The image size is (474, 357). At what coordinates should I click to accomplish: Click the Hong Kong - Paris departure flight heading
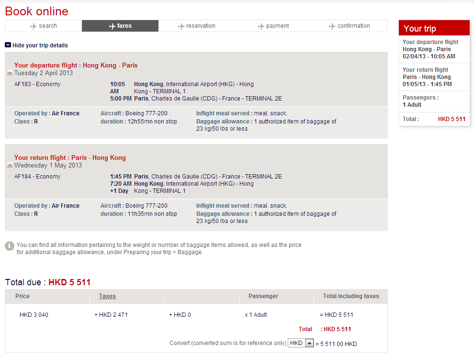coord(76,66)
